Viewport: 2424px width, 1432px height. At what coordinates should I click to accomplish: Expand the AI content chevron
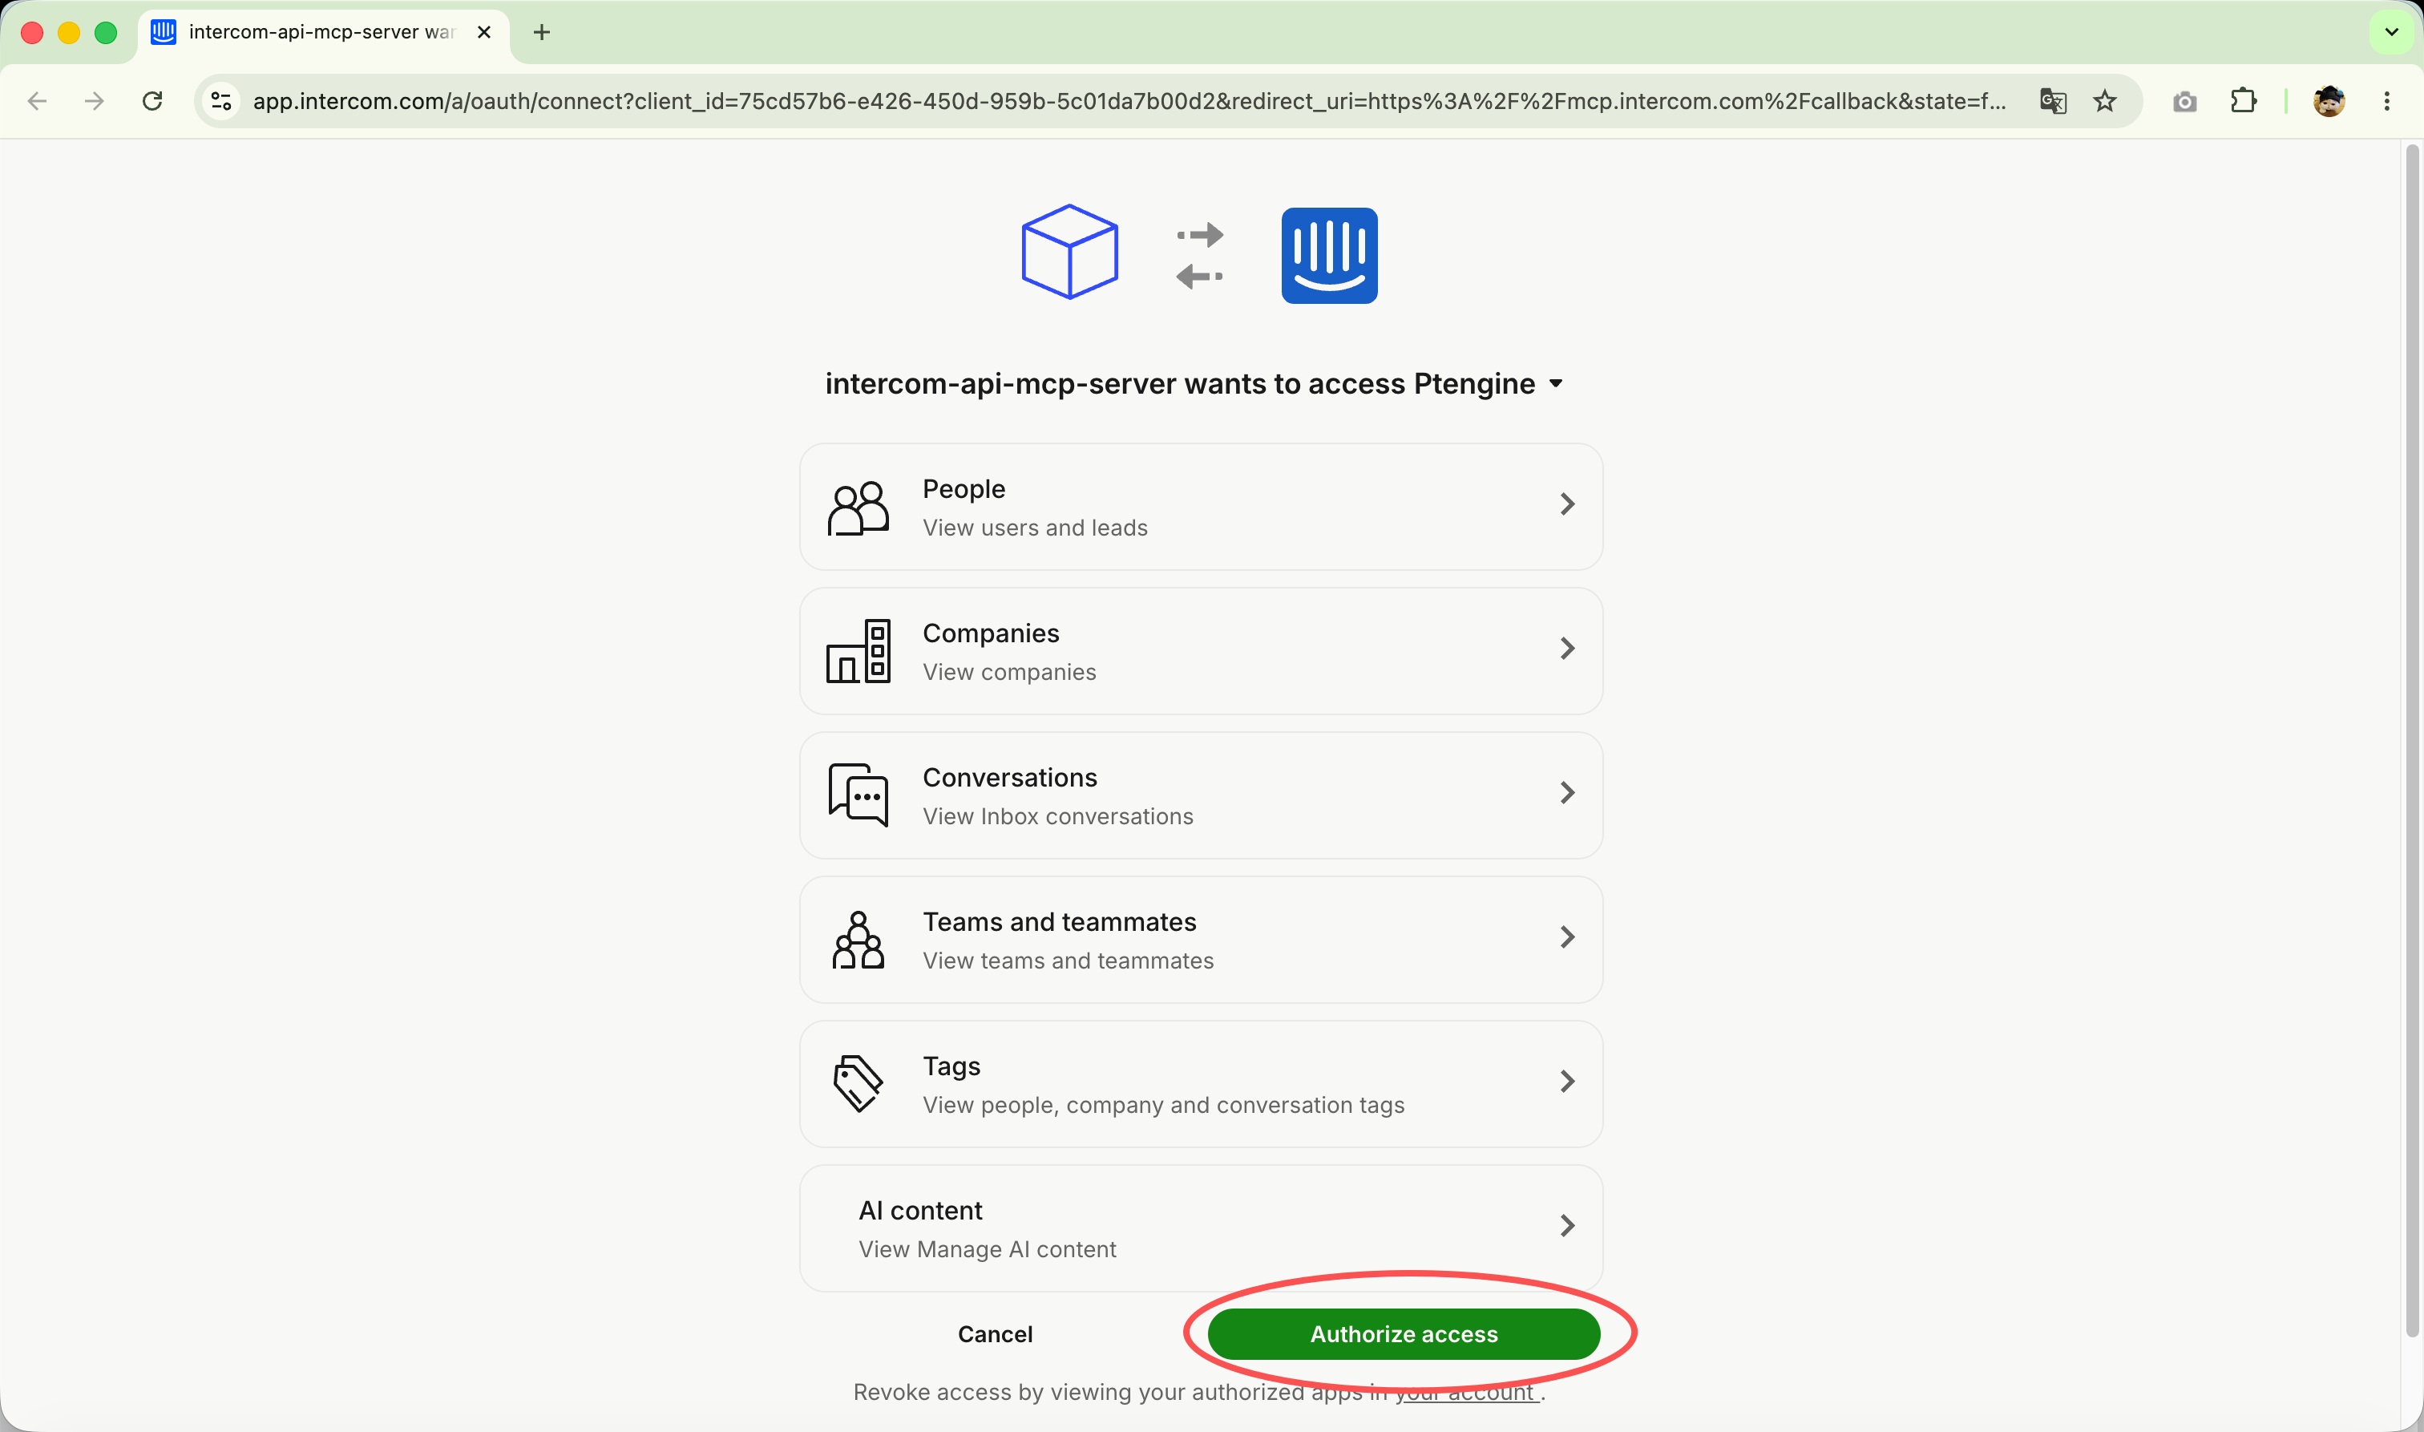coord(1567,1225)
